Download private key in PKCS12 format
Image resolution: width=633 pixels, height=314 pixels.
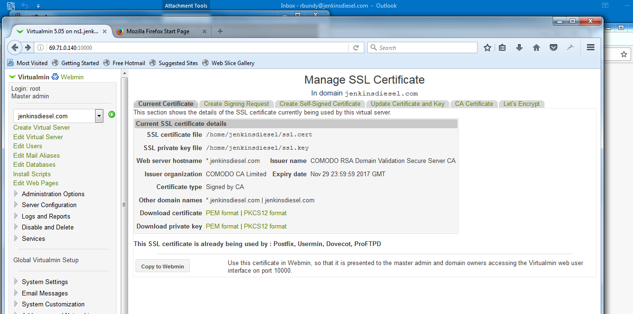265,226
